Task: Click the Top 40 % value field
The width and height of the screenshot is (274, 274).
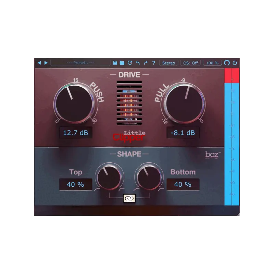Action: (x=76, y=184)
